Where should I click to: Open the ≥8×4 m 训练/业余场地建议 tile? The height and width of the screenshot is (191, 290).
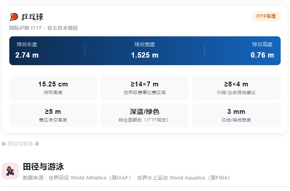[x=236, y=88]
